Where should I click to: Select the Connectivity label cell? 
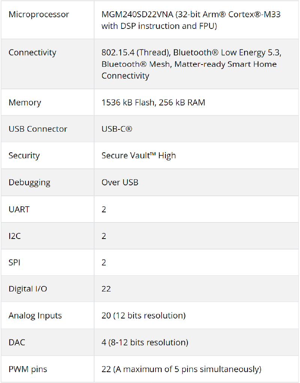coord(32,53)
